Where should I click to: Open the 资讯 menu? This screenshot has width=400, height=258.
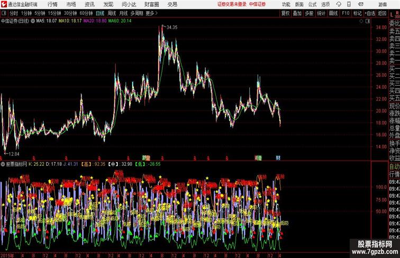point(89,4)
